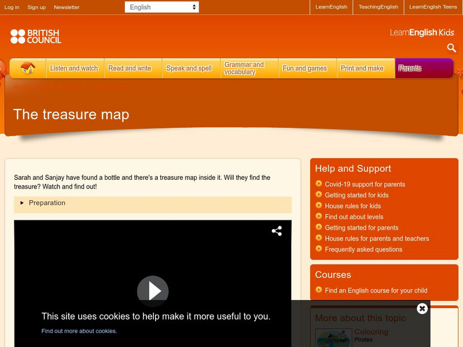Click the Log in link
The image size is (463, 347).
(12, 8)
